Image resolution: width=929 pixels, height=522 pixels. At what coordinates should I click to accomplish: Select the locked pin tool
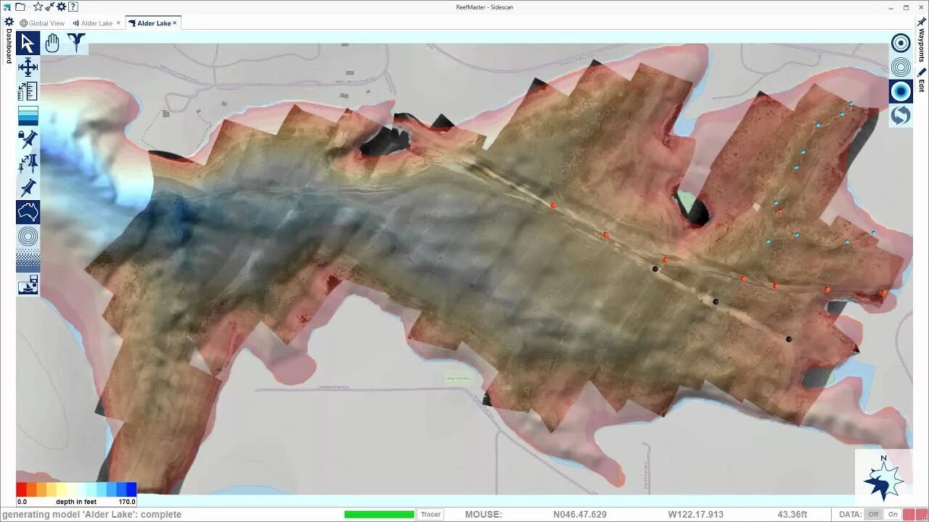pyautogui.click(x=27, y=138)
